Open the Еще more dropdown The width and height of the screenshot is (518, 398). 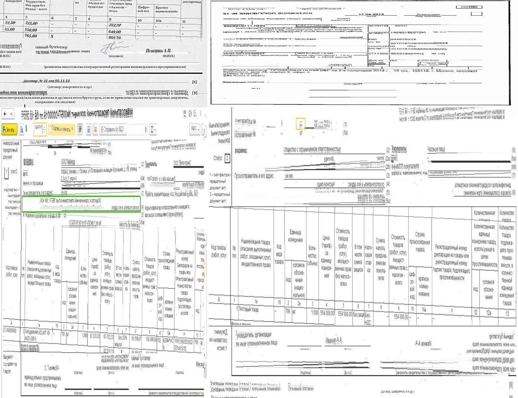coord(195,129)
